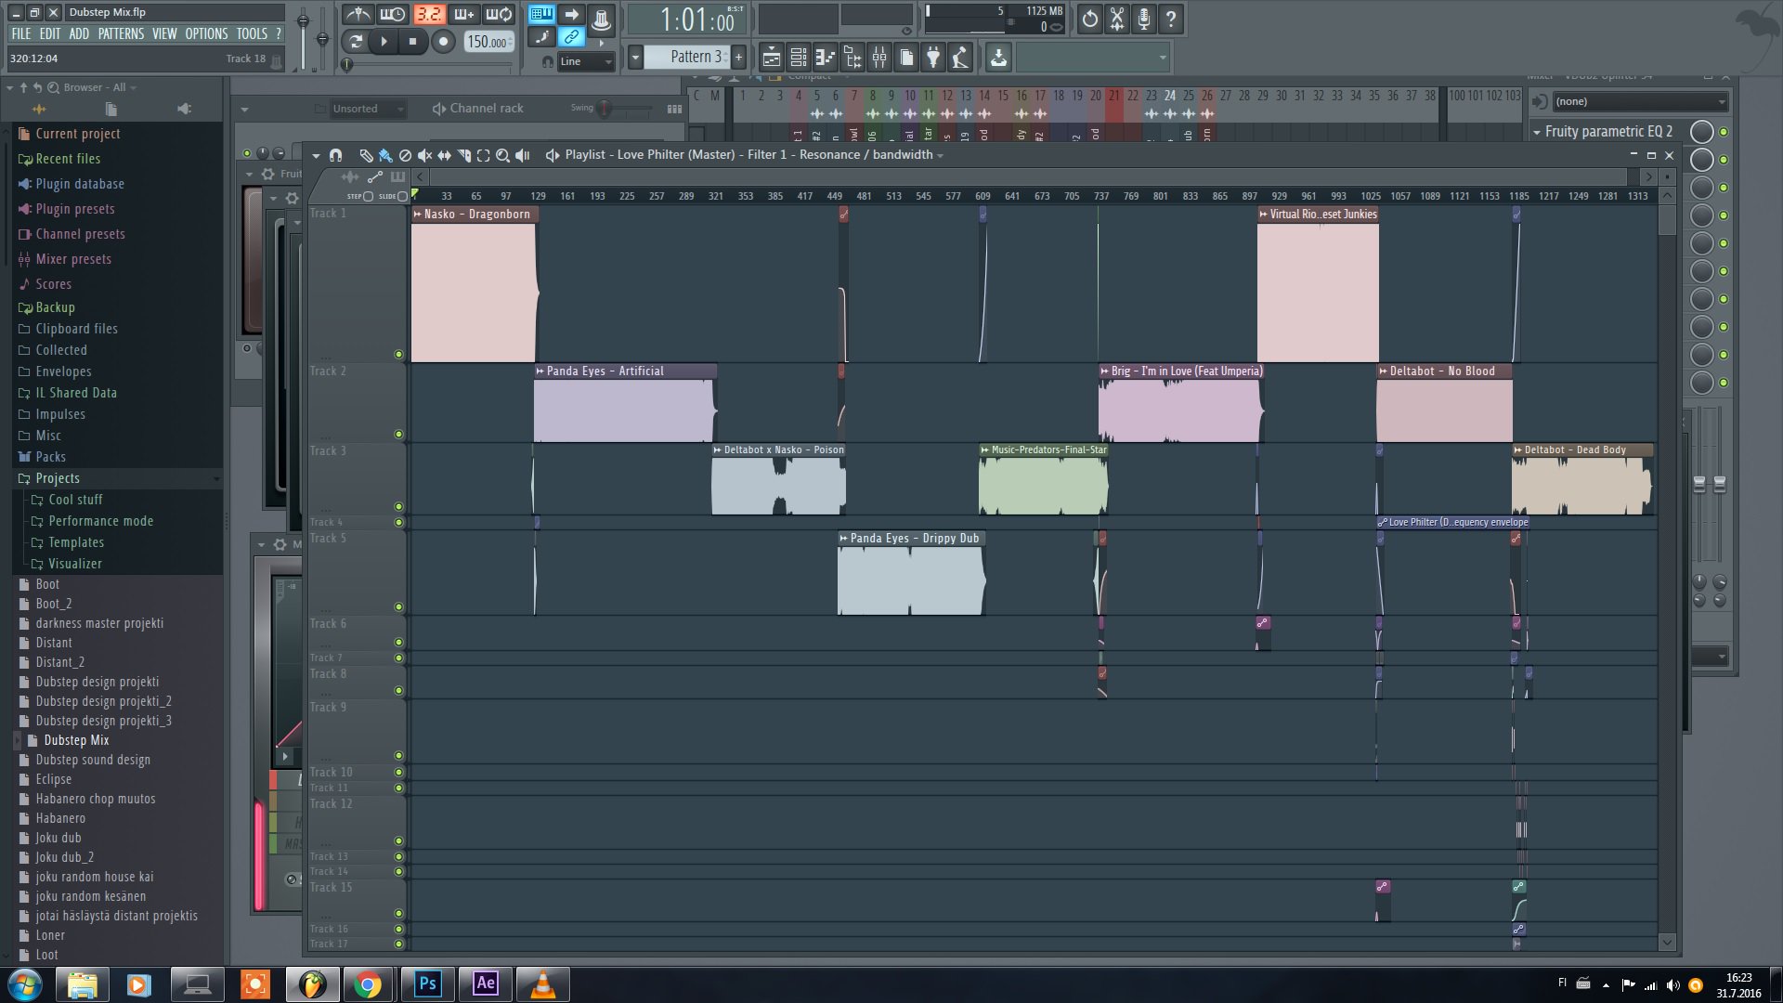Screen dimensions: 1783x1003
Task: Select the Dubstep Mix project file
Action: (76, 740)
